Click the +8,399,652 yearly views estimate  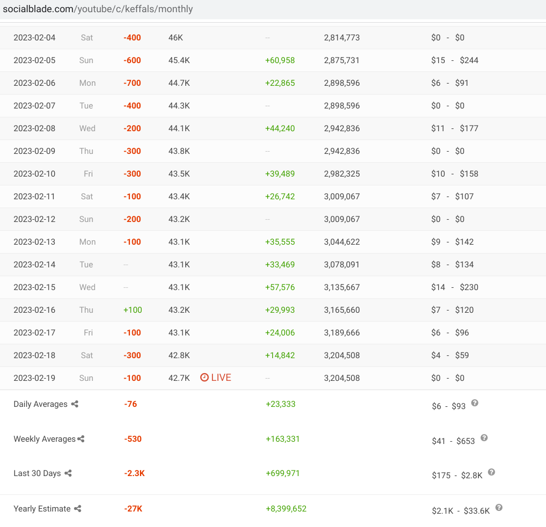[286, 509]
